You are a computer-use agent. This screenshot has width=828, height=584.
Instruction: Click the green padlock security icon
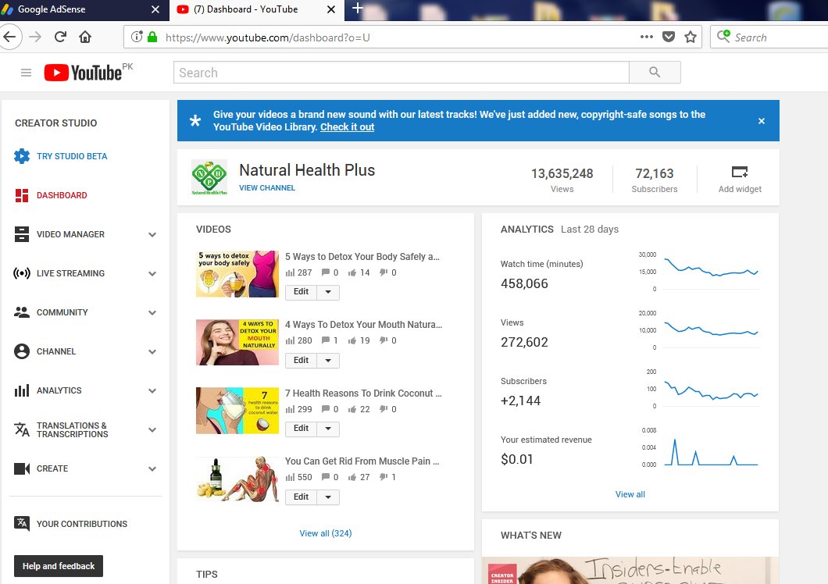pyautogui.click(x=152, y=37)
